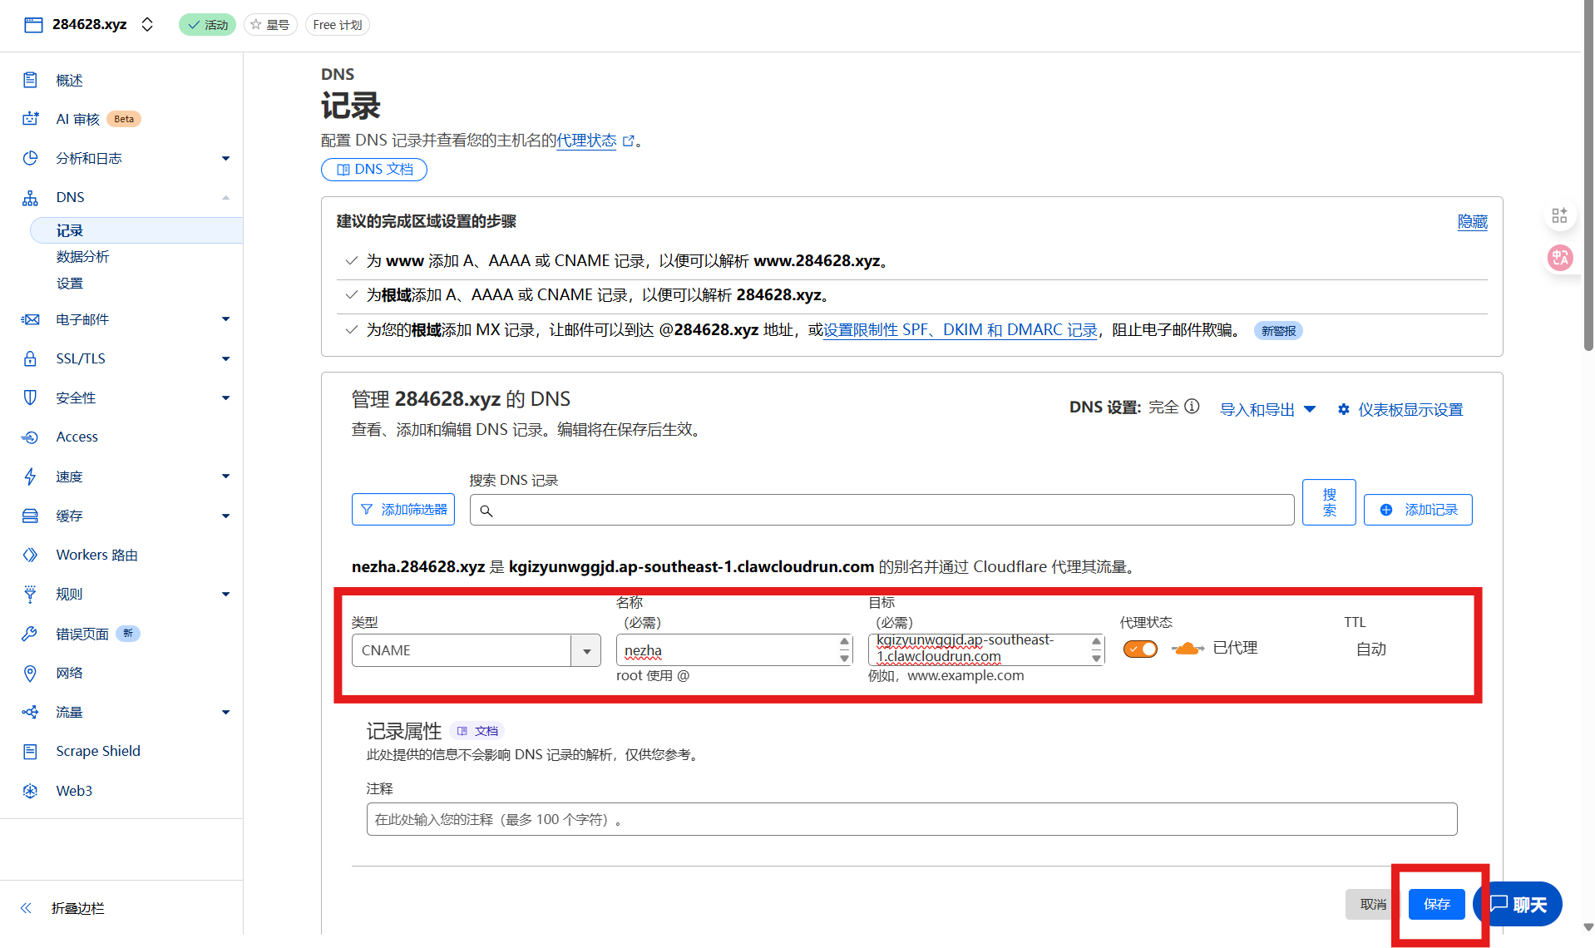Open the domain switcher next to 284628.xyz
1595x948 pixels.
point(147,25)
